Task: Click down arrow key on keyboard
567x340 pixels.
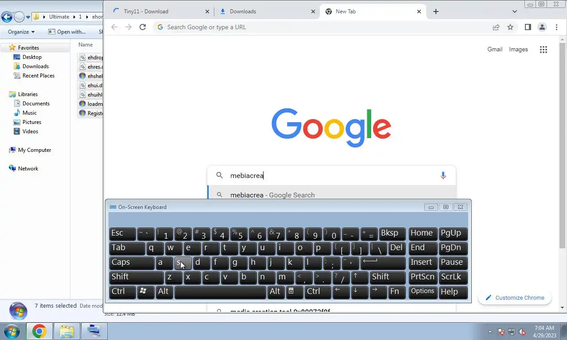Action: pos(360,292)
